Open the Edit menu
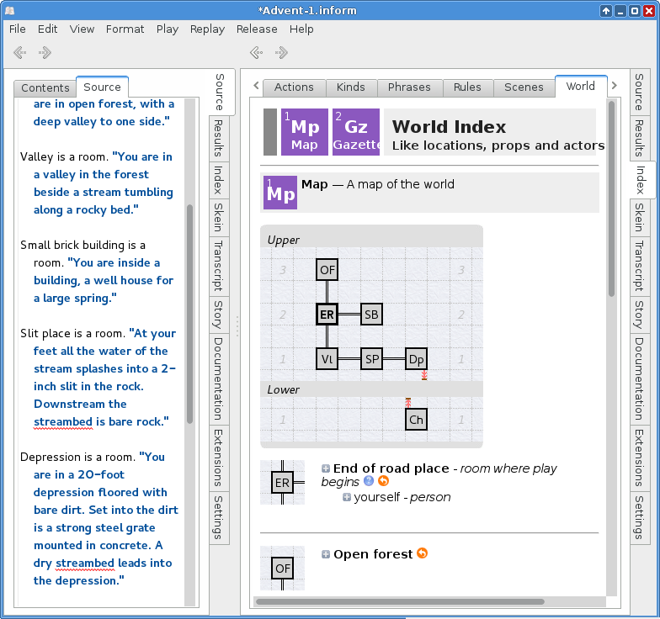Viewport: 660px width, 619px height. (47, 29)
